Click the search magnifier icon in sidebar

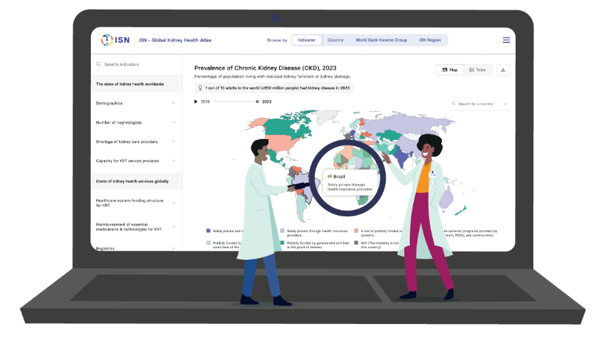click(x=98, y=64)
